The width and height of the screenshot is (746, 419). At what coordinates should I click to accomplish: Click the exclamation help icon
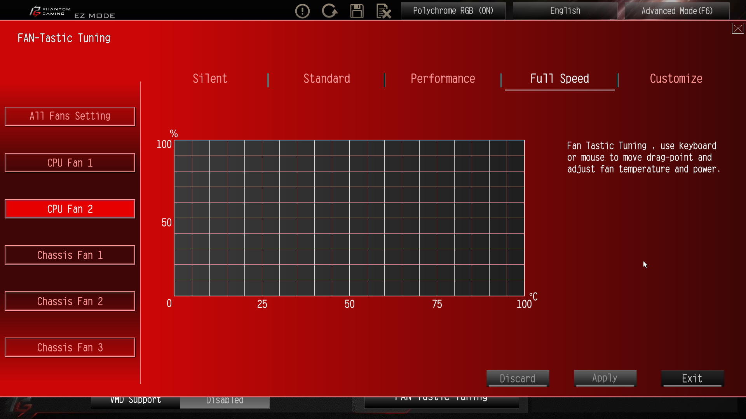pyautogui.click(x=302, y=11)
